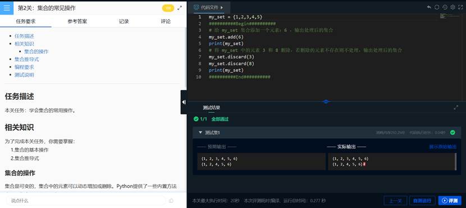
Task: Expand the test results panel to fullscreen
Action: coord(456,108)
